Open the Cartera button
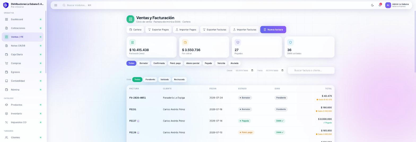 click(x=135, y=30)
